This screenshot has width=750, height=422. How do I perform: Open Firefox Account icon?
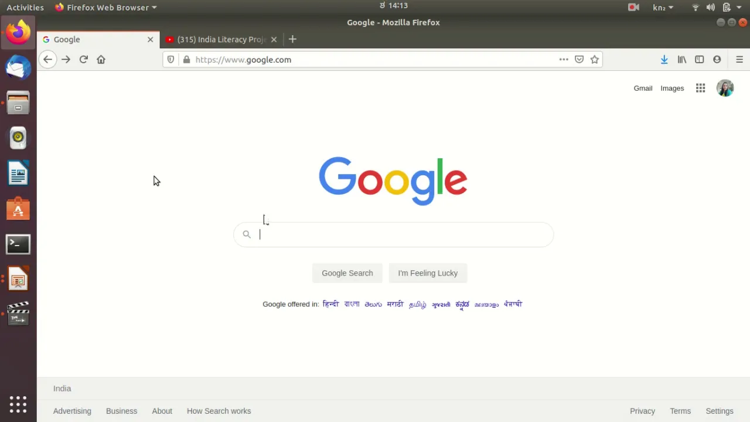click(x=717, y=59)
